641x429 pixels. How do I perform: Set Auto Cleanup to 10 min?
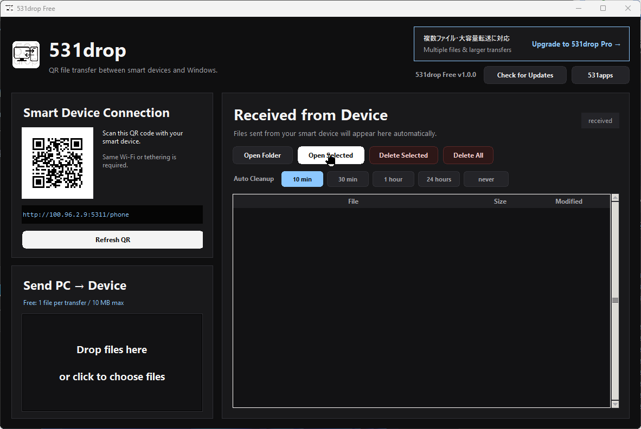coord(302,179)
